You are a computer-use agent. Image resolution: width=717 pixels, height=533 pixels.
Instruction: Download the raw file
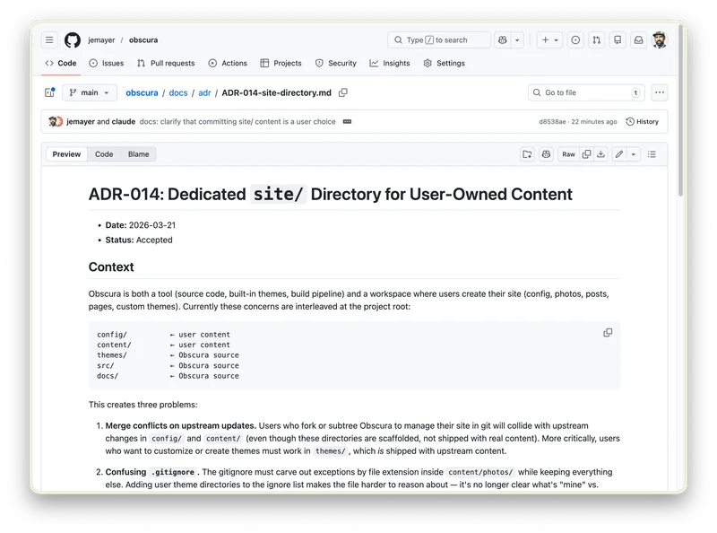(601, 154)
